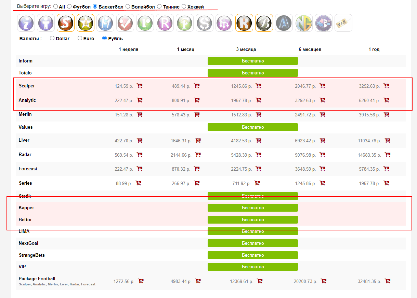The image size is (417, 298).
Task: Click the Analytic star icon
Action: (x=86, y=23)
